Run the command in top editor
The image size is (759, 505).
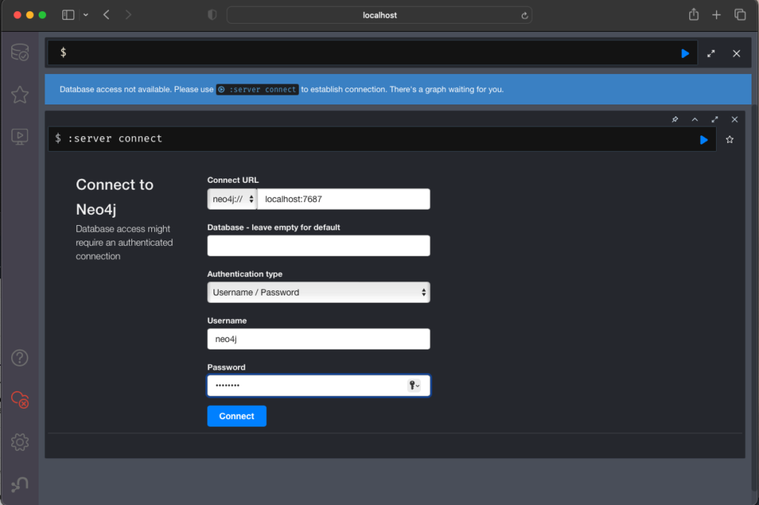[x=685, y=54]
